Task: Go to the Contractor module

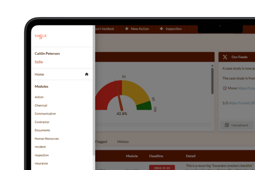Action: pos(42,122)
